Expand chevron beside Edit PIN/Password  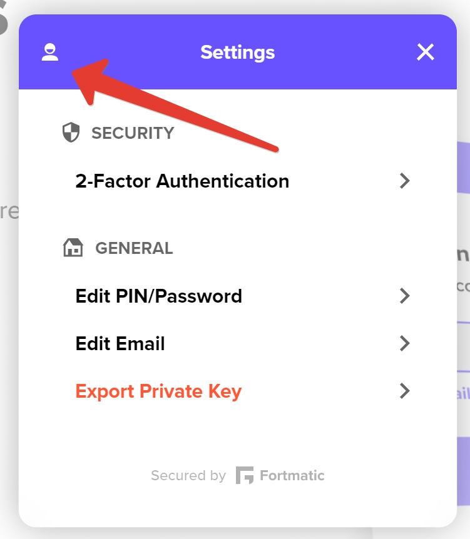tap(405, 296)
